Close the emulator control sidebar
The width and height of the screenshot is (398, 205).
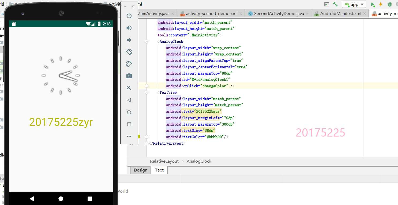[x=133, y=6]
